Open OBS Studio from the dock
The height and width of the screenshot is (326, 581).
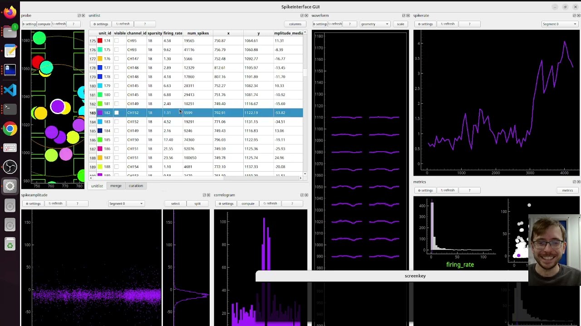pyautogui.click(x=10, y=167)
